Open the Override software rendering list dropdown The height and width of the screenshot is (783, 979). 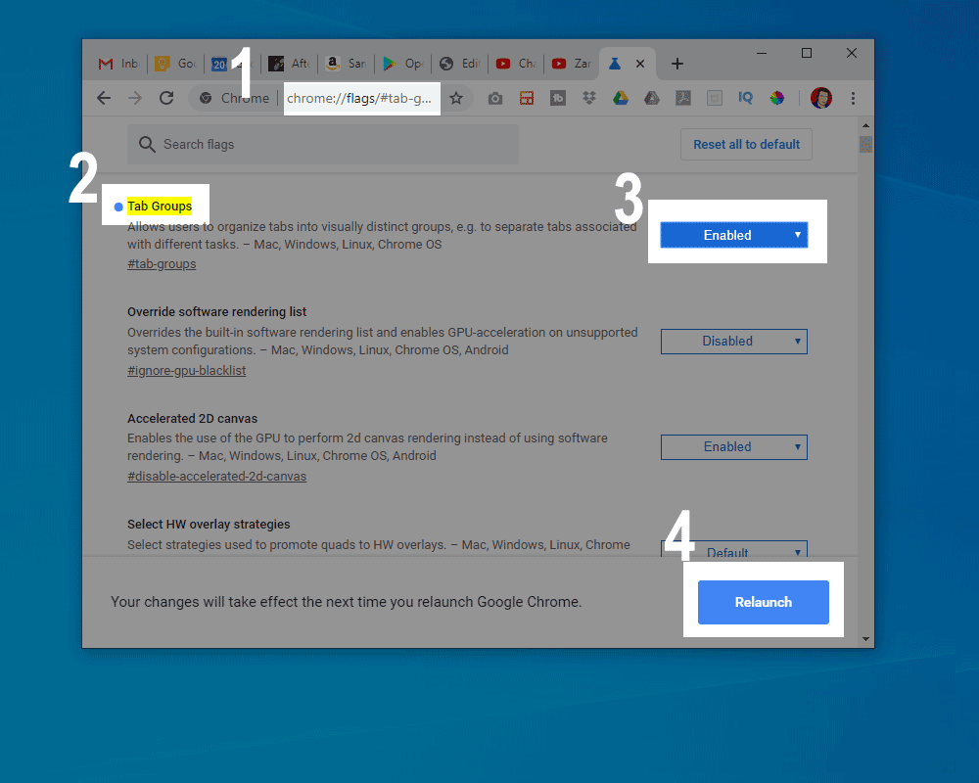coord(733,341)
